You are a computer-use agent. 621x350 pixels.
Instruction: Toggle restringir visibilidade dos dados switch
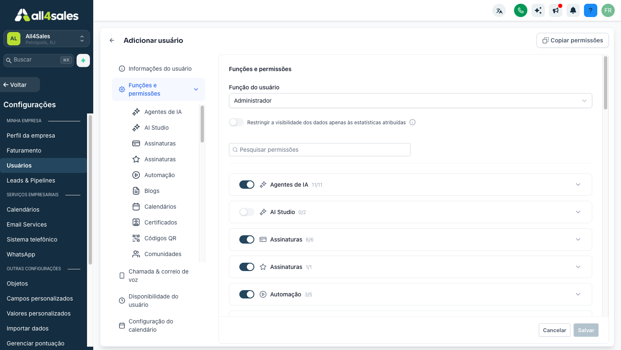coord(236,122)
